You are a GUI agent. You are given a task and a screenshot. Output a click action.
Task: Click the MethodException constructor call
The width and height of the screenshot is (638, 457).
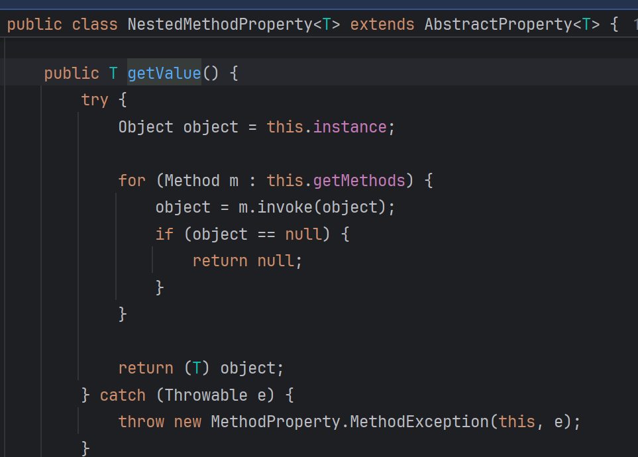tap(419, 422)
